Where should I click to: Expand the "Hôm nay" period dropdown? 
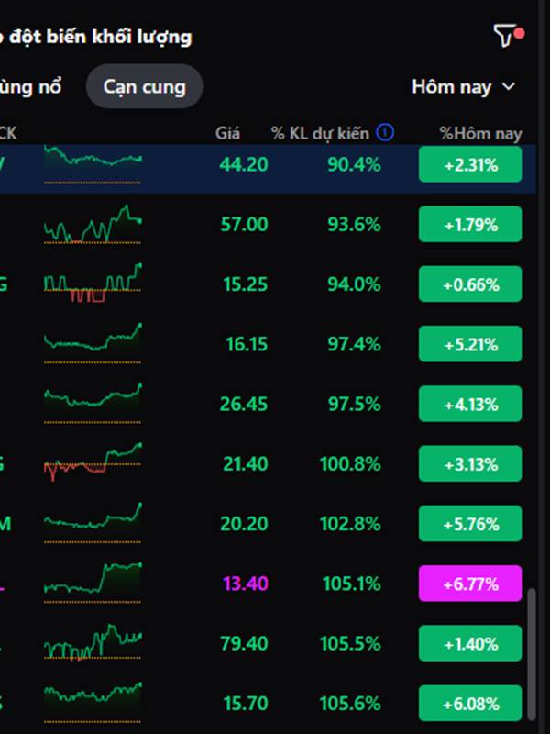coord(464,87)
